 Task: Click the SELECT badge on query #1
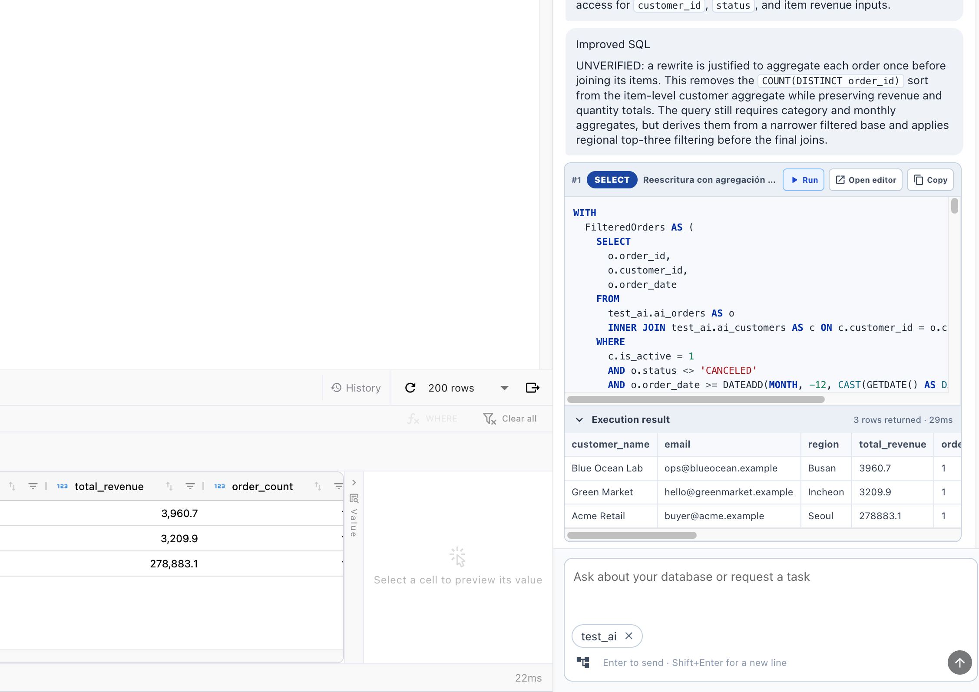[612, 180]
